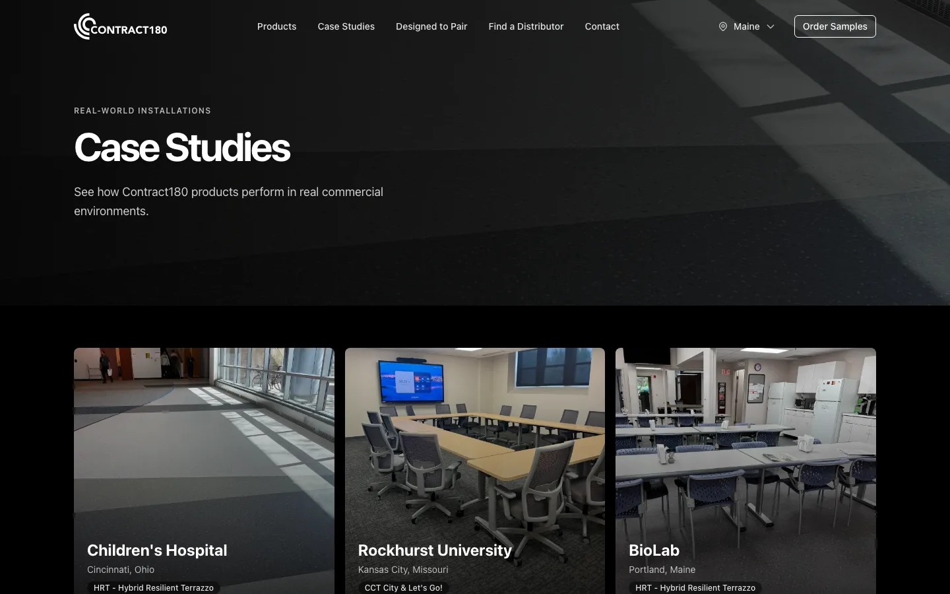Click the HRT tag on BioLab card
Image resolution: width=950 pixels, height=594 pixels.
(695, 587)
